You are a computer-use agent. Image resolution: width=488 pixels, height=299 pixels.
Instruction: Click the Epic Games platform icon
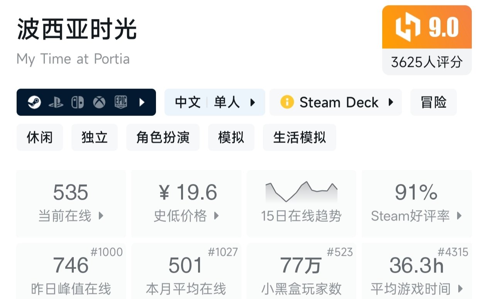pyautogui.click(x=121, y=102)
